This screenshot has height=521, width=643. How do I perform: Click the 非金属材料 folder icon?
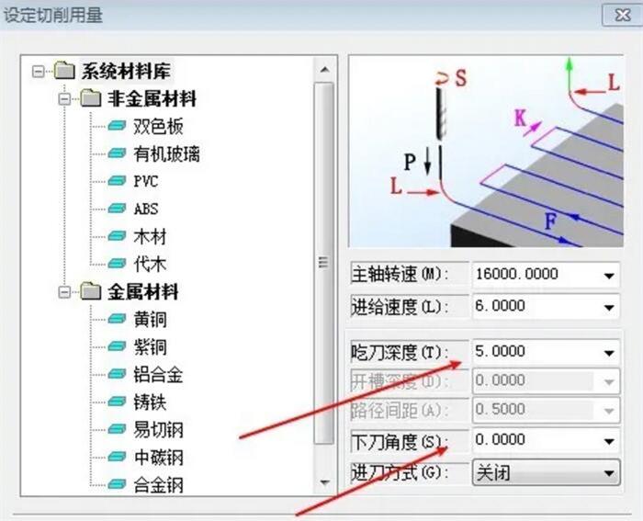point(91,98)
